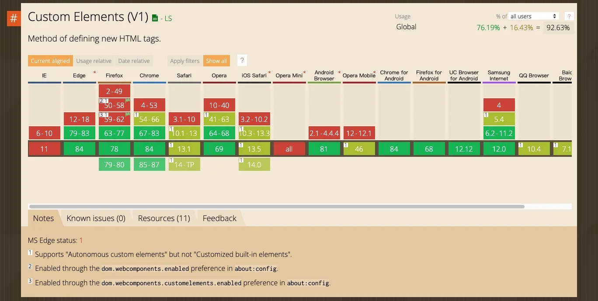This screenshot has height=301, width=598.
Task: Click the Edge 79-83 cell
Action: tap(79, 133)
